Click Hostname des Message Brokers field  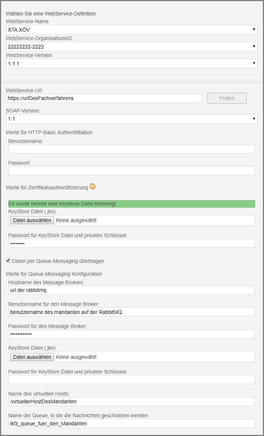pos(131,290)
